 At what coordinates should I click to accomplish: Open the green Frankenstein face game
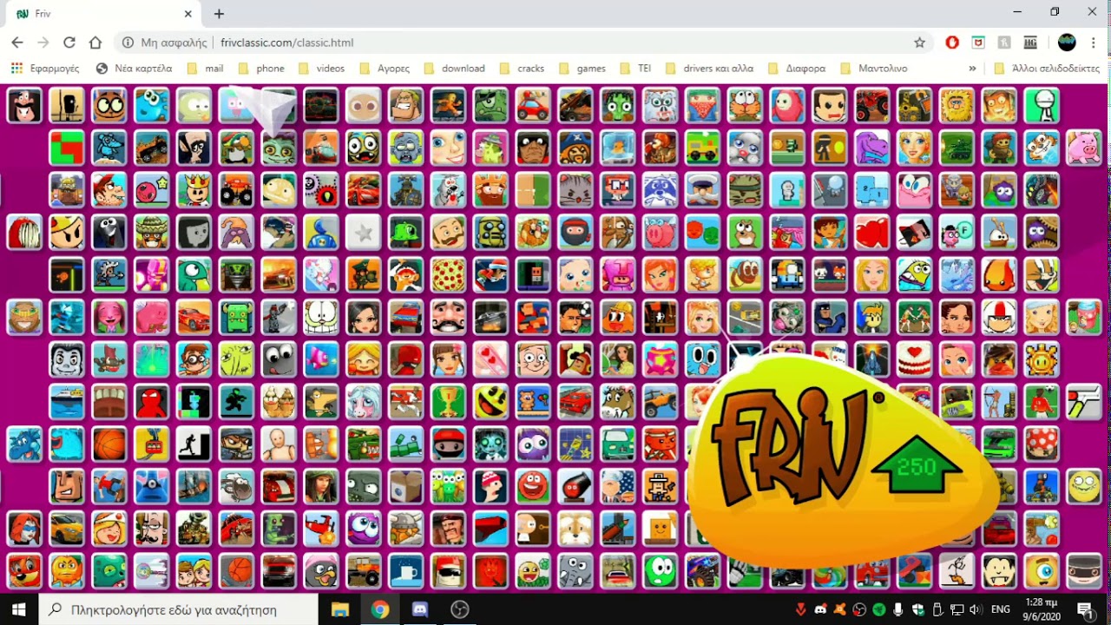619,104
